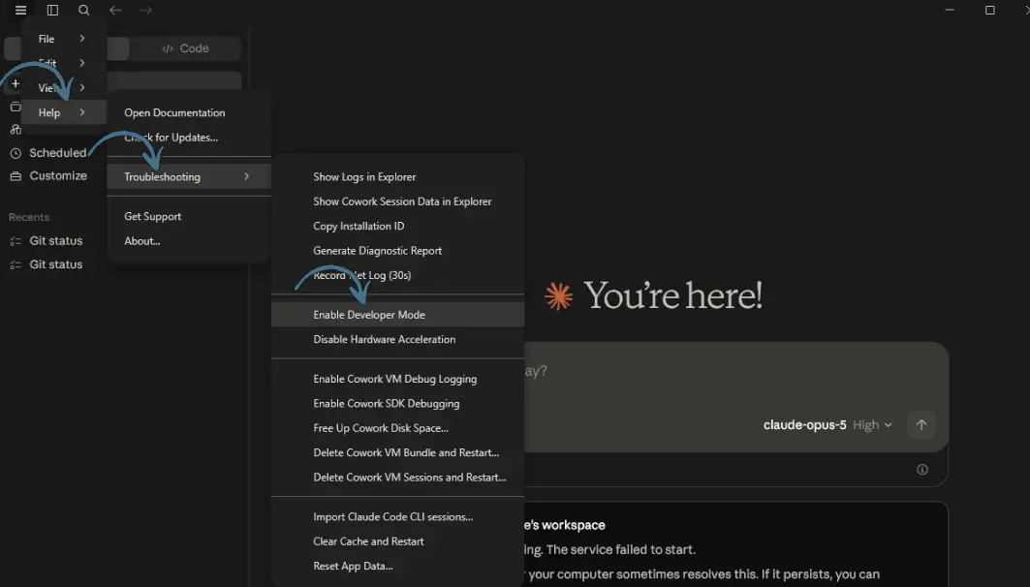The width and height of the screenshot is (1030, 587).
Task: Open the search magnifier icon
Action: 83,10
